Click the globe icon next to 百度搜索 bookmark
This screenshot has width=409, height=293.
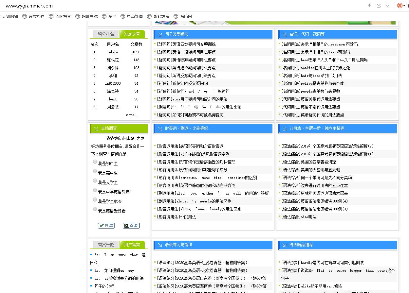click(51, 16)
